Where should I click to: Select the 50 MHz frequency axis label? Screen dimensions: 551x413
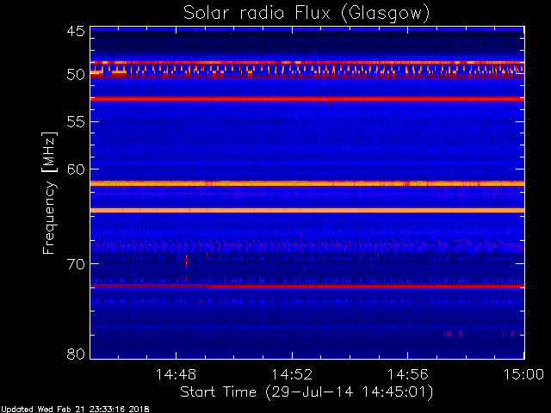76,75
